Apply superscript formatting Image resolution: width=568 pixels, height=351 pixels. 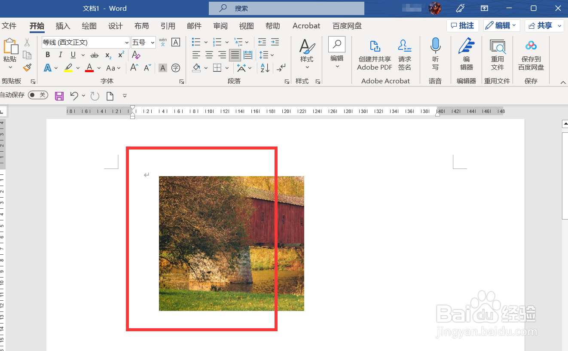(121, 55)
